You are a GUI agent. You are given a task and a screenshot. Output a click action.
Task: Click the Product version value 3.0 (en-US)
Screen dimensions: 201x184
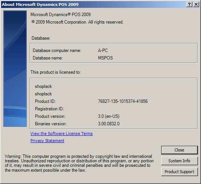pos(109,116)
